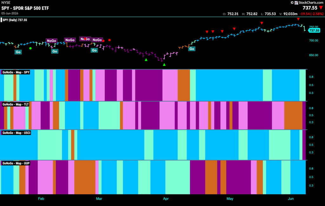
Task: Click the NoGo label directly above the Mar label
Action: [97, 40]
